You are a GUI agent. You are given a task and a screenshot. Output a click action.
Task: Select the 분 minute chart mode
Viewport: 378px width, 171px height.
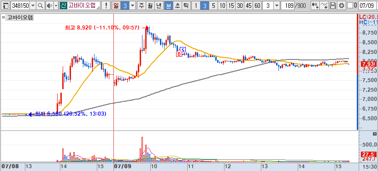point(169,6)
